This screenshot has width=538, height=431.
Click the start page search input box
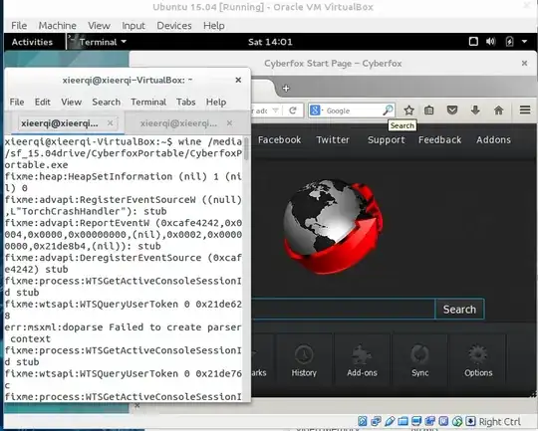(x=343, y=309)
